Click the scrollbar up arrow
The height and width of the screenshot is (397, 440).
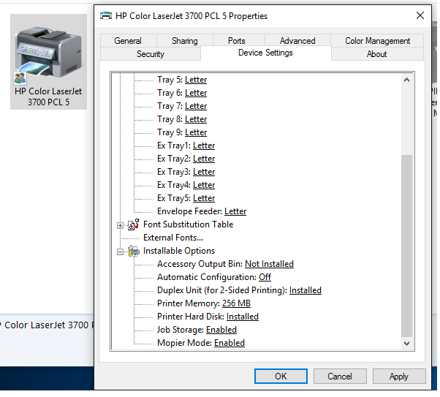pyautogui.click(x=406, y=80)
